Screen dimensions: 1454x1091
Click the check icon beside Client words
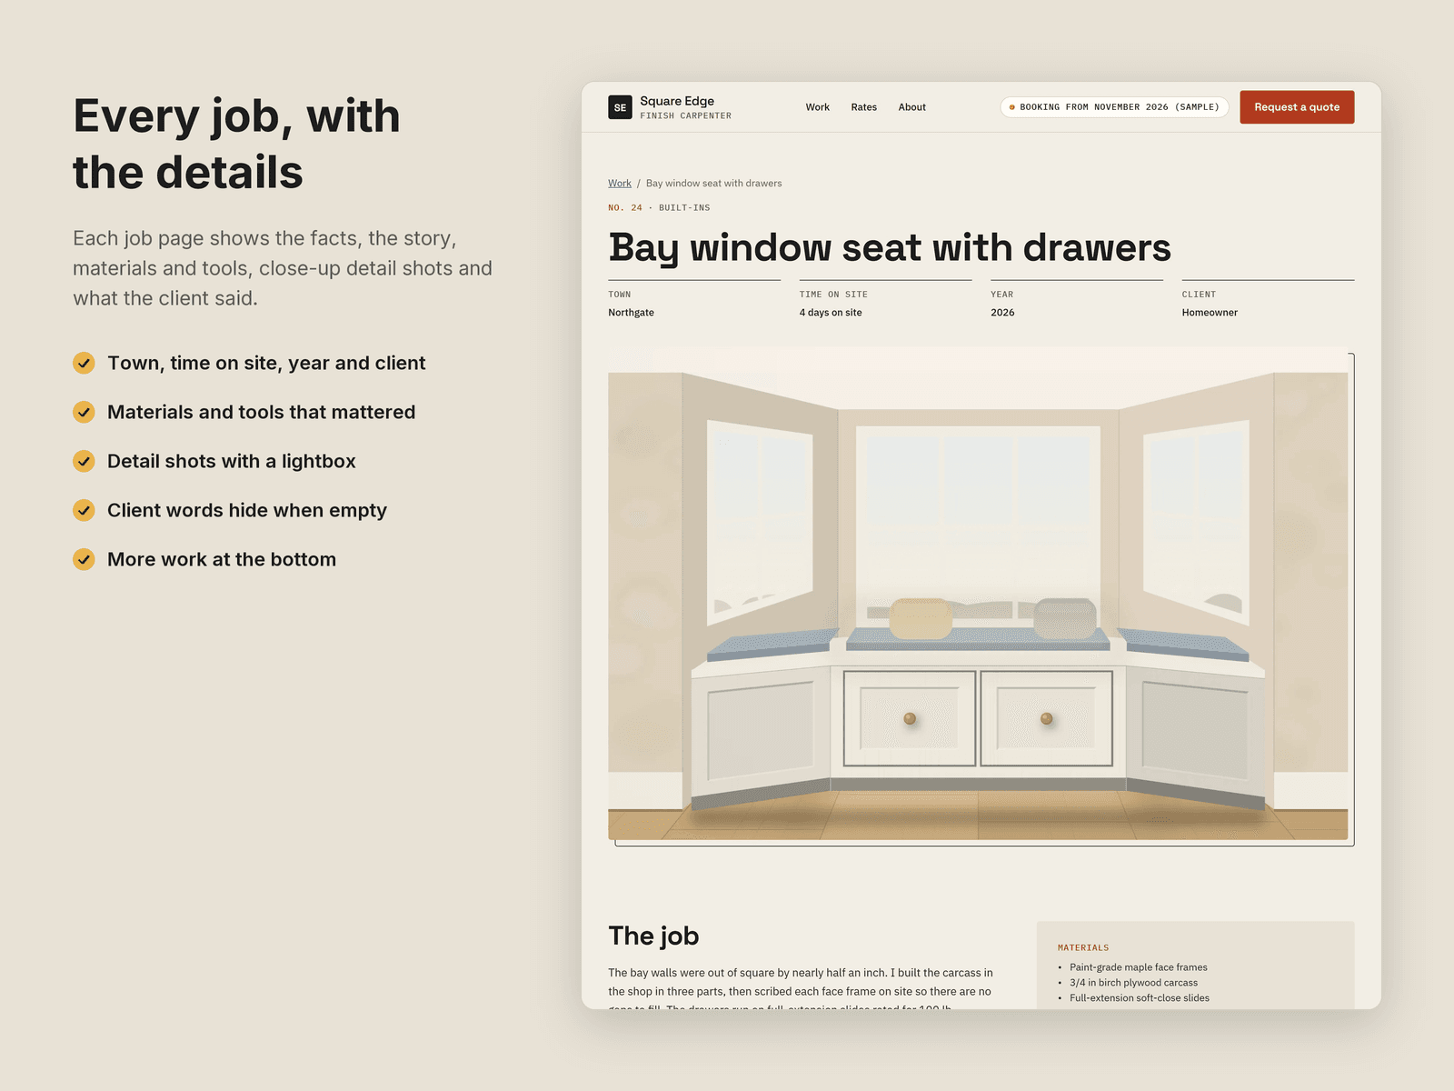tap(84, 510)
